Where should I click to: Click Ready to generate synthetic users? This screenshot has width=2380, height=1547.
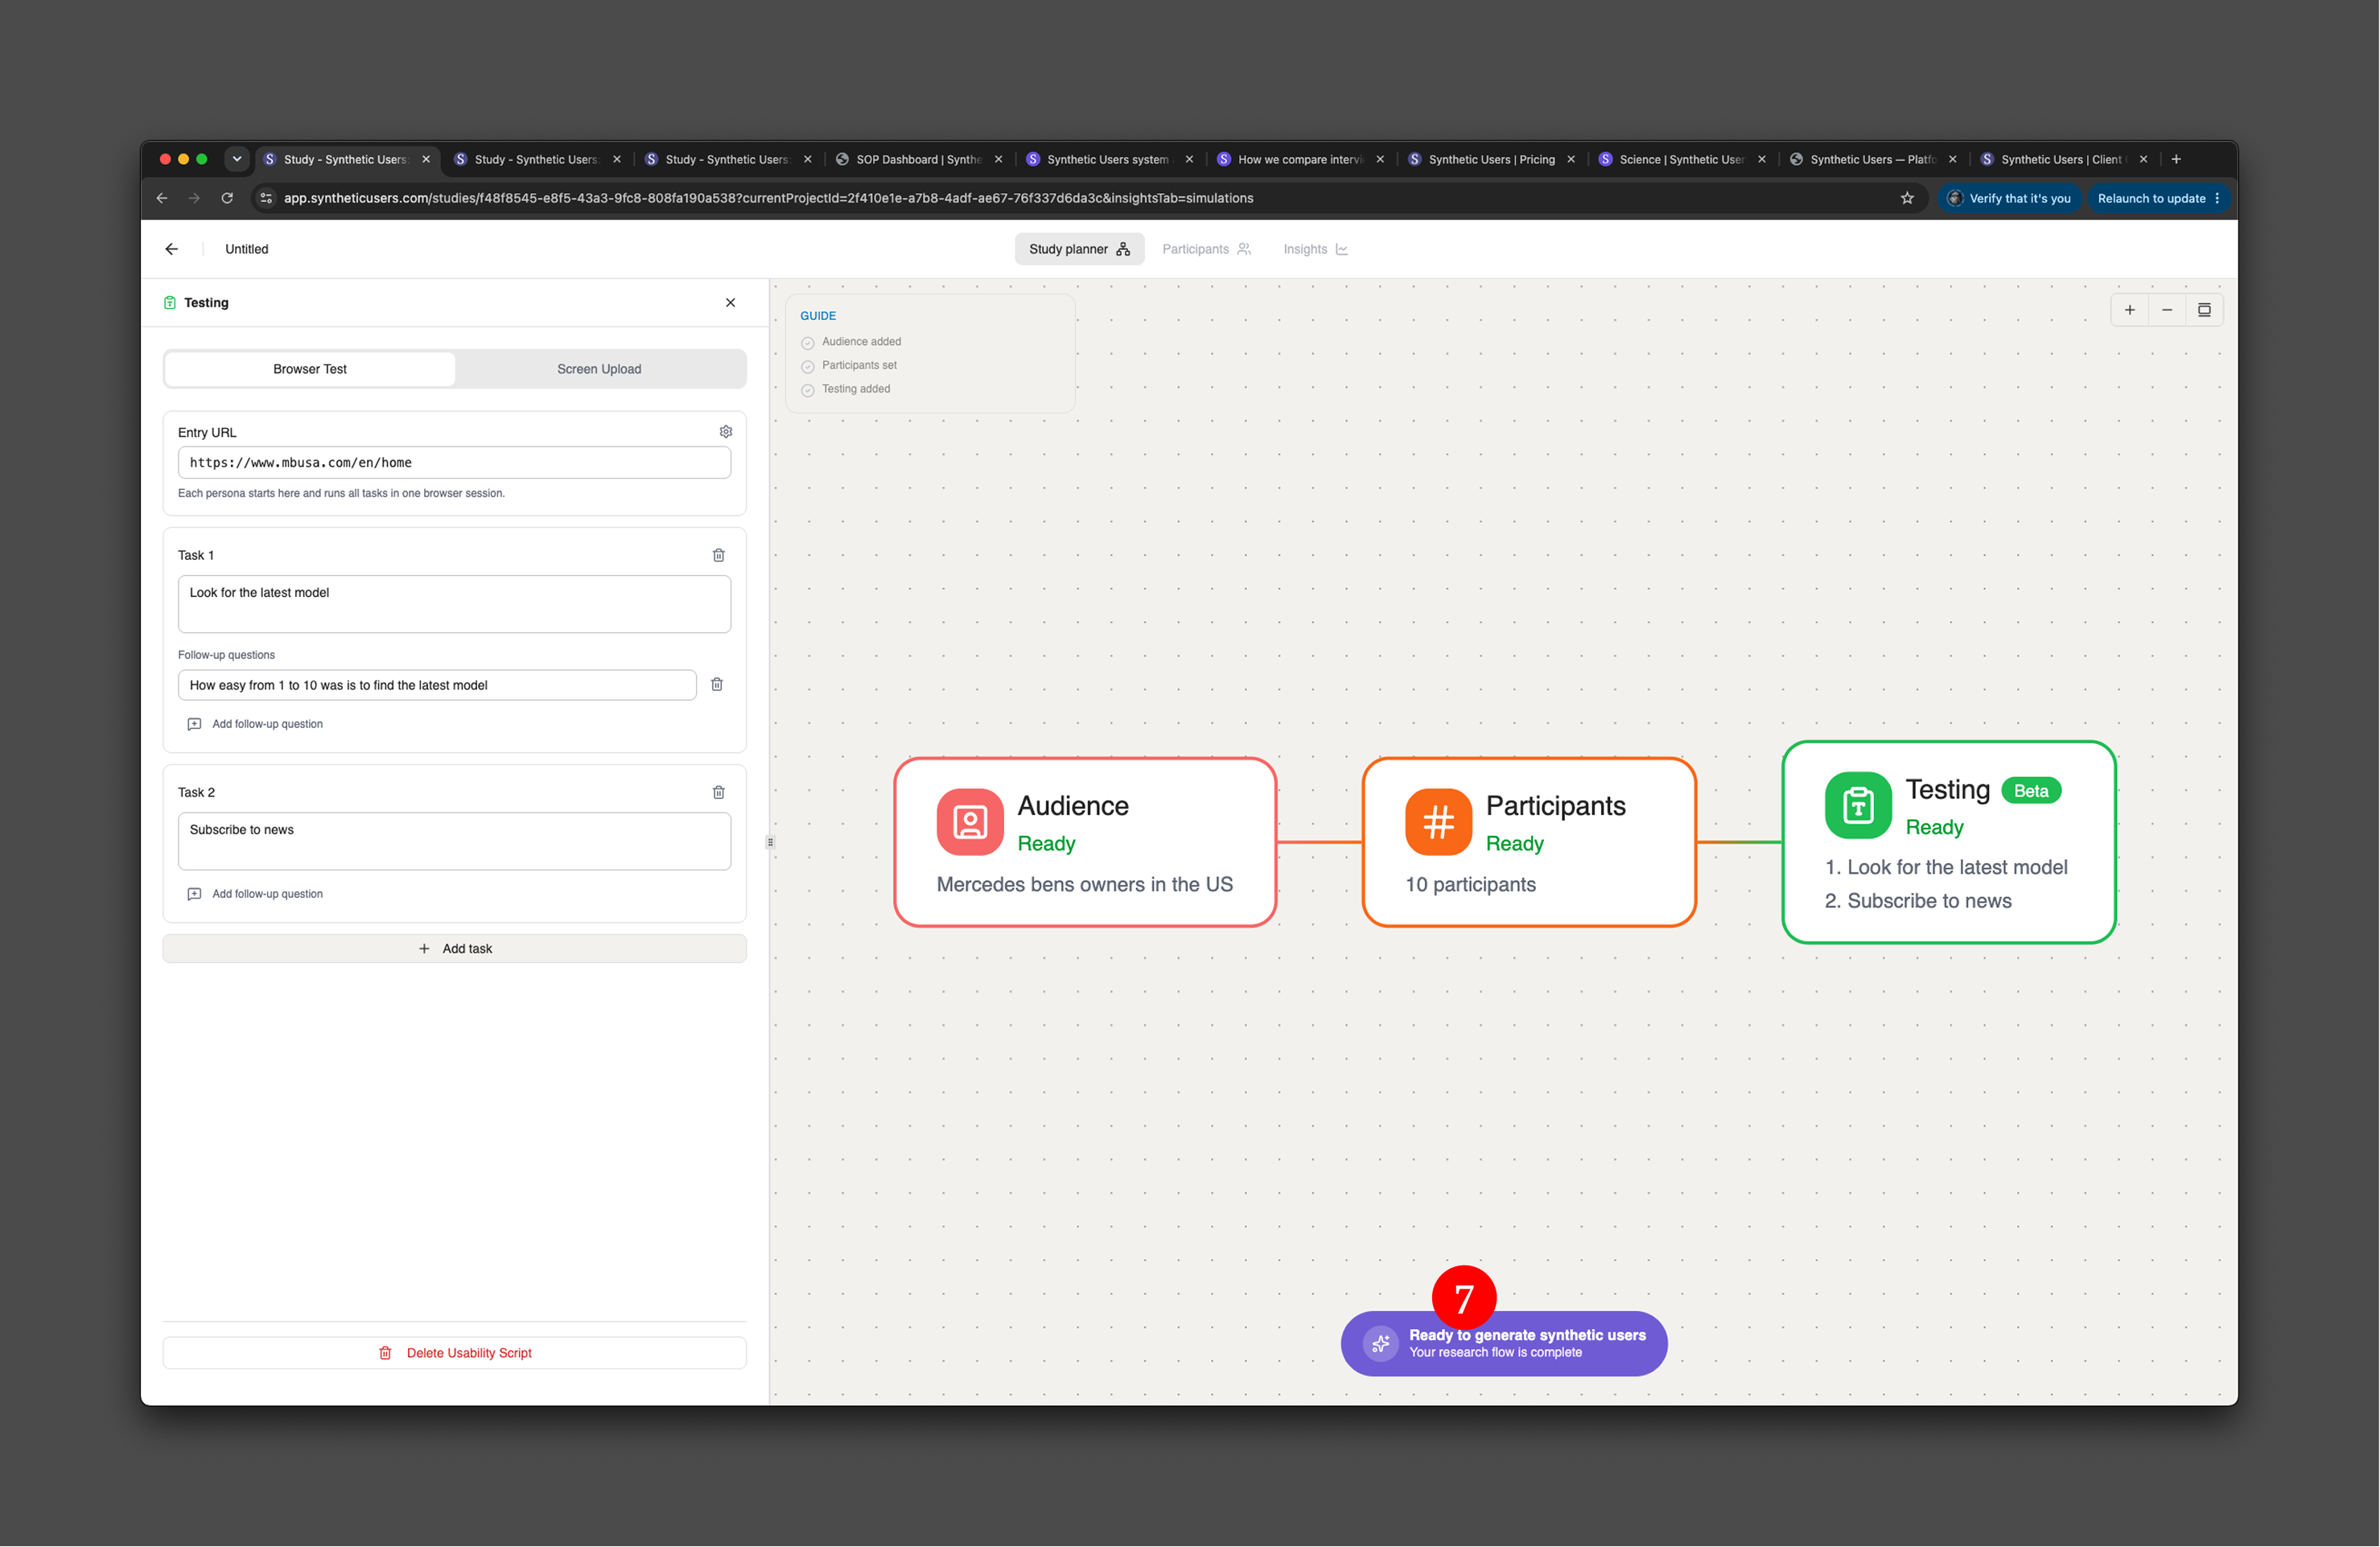1504,1344
